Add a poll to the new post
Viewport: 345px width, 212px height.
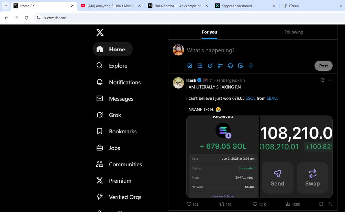tap(220, 66)
